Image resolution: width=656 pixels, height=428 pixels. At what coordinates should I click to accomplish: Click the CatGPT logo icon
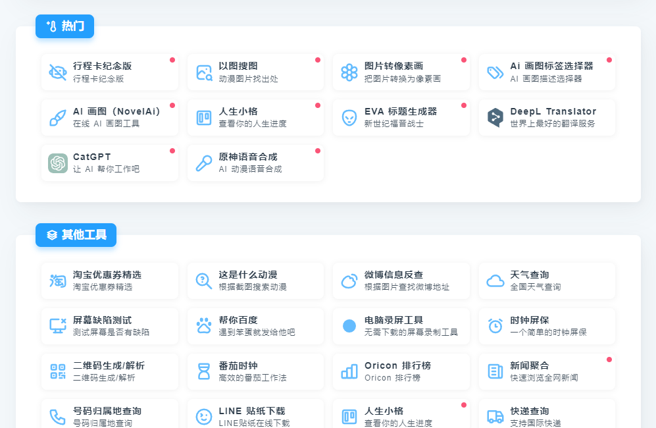58,163
